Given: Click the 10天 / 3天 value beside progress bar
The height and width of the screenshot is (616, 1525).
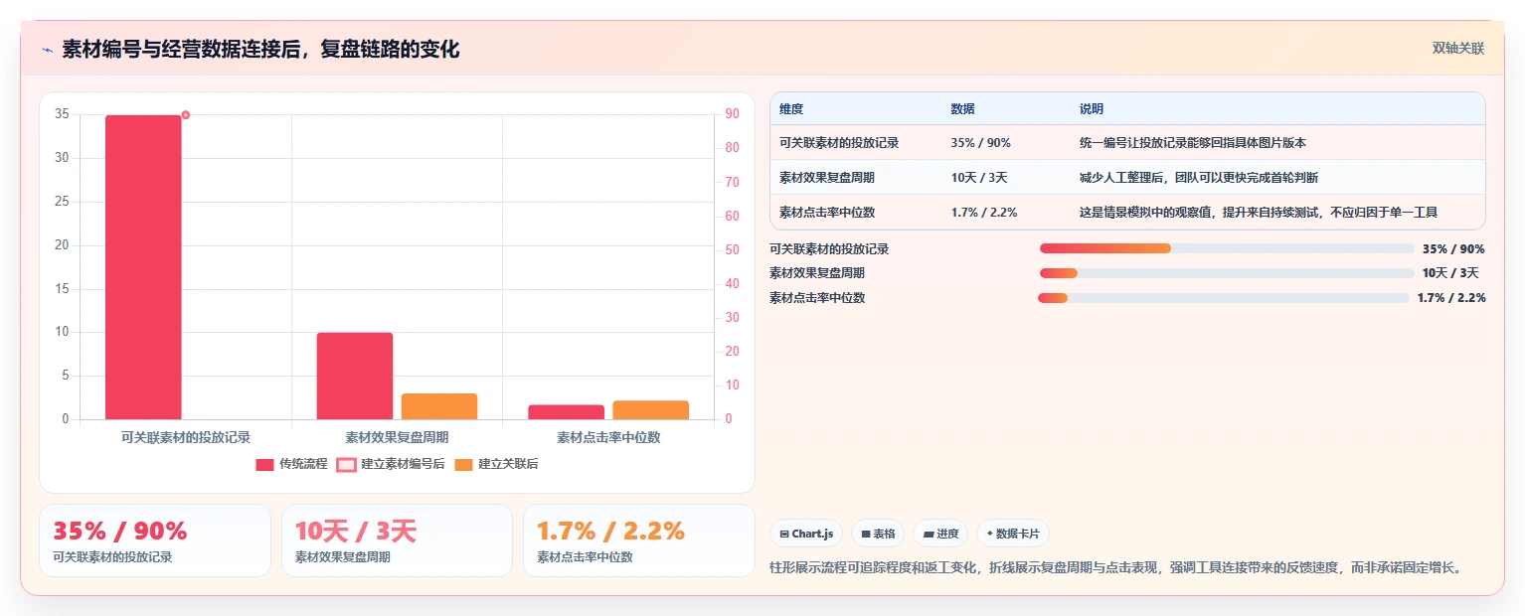Looking at the screenshot, I should coord(1450,273).
